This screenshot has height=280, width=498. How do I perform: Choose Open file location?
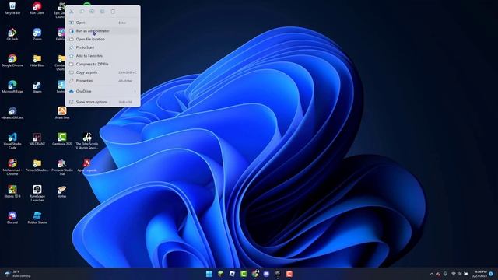click(103, 39)
